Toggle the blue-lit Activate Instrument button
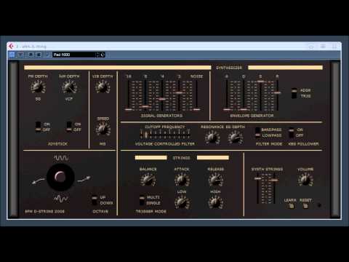This screenshot has height=262, width=349. [12, 55]
